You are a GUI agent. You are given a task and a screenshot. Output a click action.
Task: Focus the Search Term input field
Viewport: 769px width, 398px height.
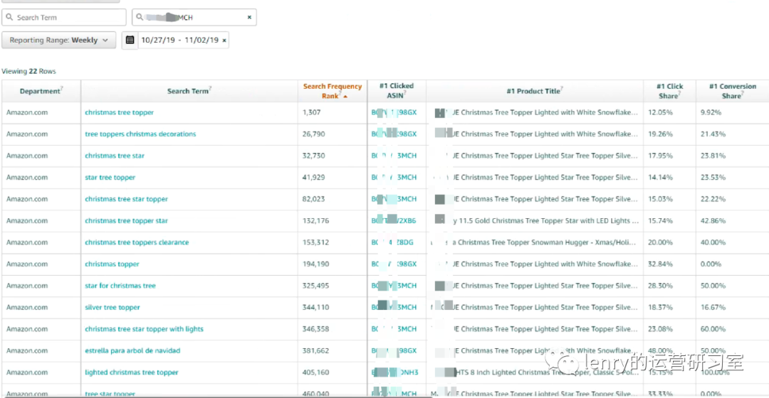64,17
